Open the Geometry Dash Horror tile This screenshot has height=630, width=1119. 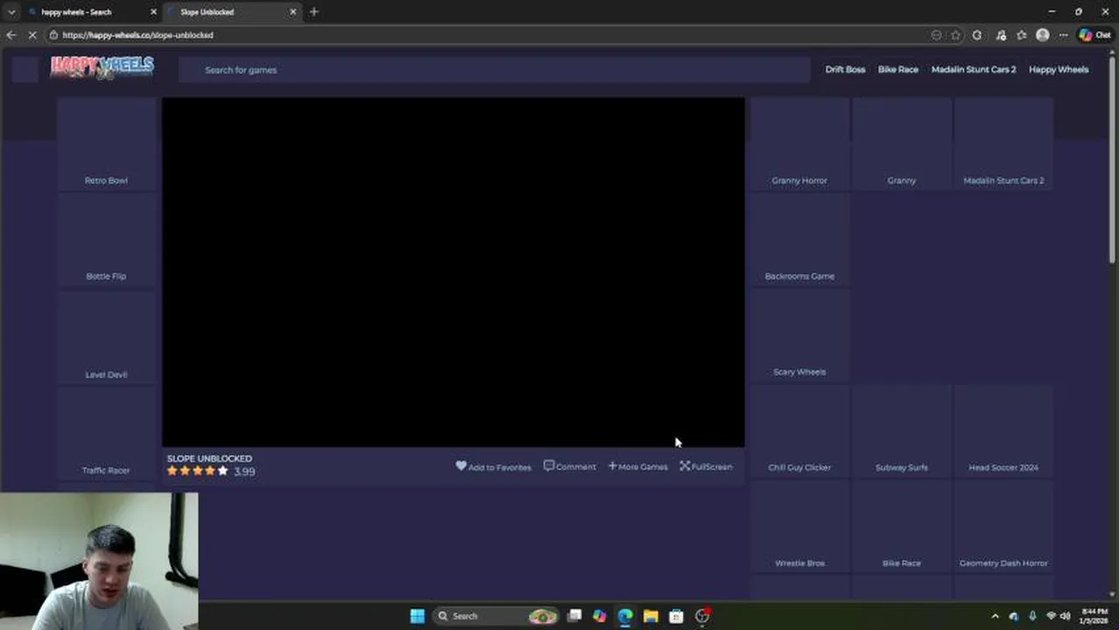[1003, 527]
